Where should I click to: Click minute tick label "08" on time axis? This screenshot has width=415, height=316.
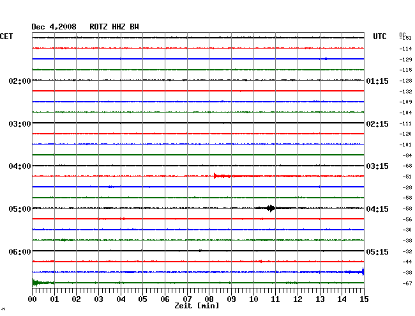[209, 299]
